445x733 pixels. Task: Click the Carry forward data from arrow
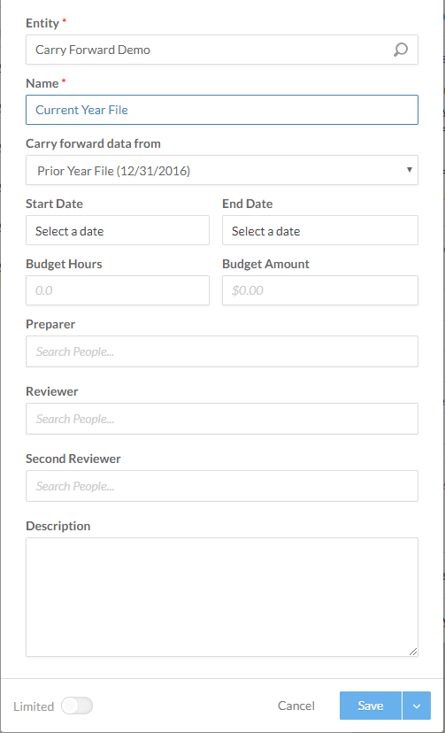(409, 170)
